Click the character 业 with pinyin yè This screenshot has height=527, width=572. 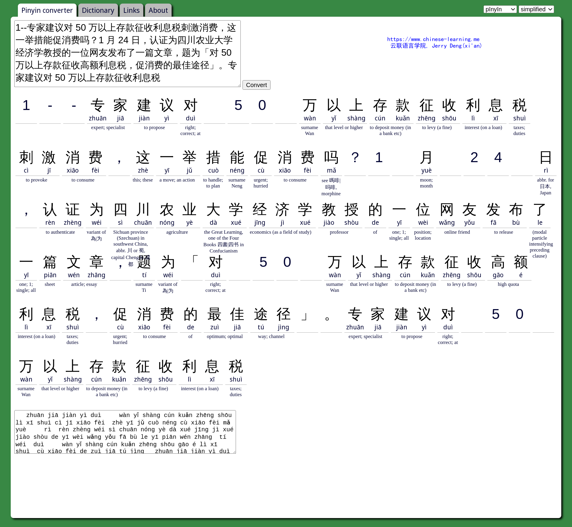[189, 210]
